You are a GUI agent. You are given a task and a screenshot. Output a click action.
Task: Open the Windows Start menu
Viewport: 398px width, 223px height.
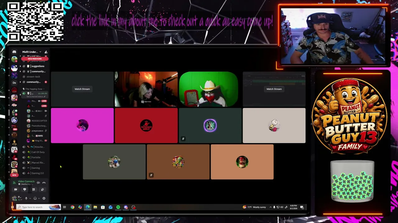(12, 207)
